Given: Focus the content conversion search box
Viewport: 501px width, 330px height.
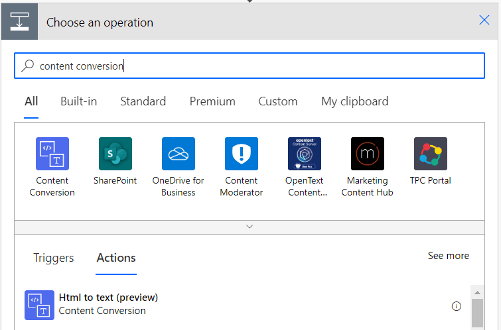Looking at the screenshot, I should point(250,66).
